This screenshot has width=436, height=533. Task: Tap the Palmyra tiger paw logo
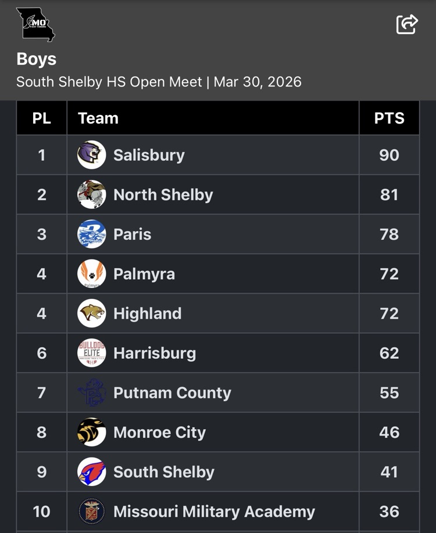click(92, 273)
